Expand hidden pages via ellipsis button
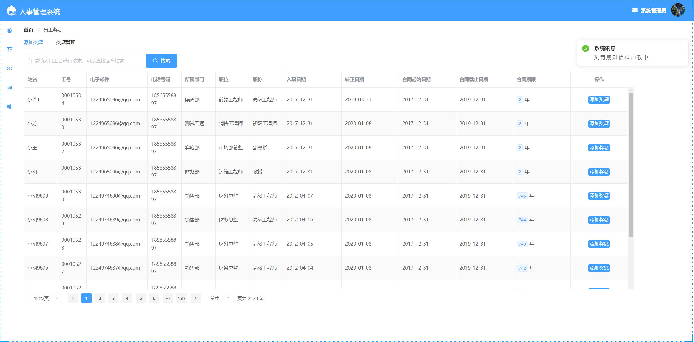 pyautogui.click(x=168, y=298)
